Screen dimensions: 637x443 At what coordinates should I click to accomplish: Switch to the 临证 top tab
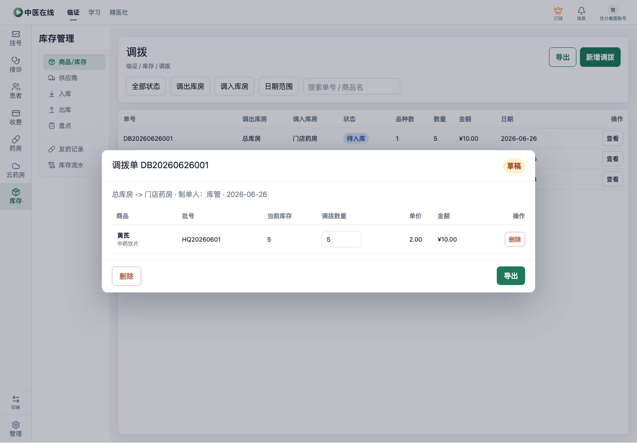73,12
